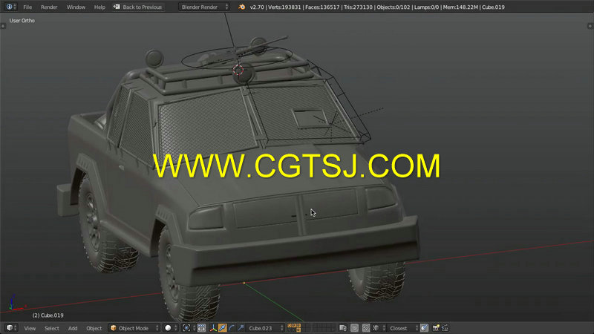
Task: Click the highlighted layer buttons
Action: [294, 327]
